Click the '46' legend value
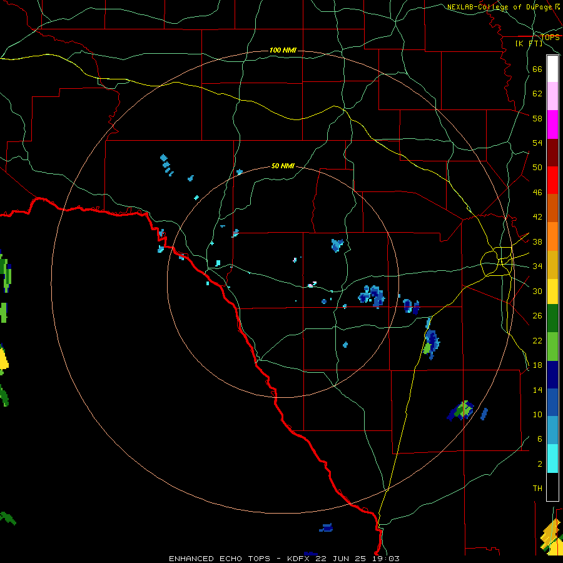Image resolution: width=563 pixels, height=563 pixels. (x=537, y=193)
